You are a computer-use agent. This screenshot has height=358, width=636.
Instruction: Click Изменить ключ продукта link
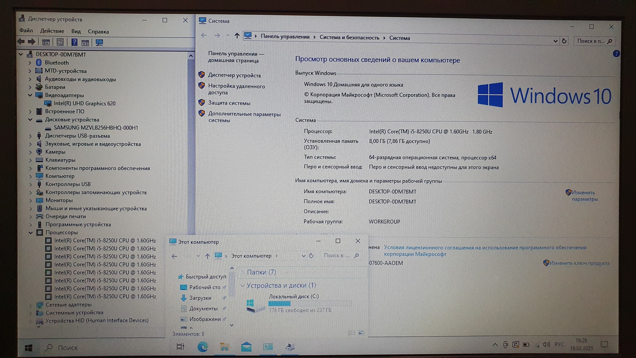click(x=579, y=263)
